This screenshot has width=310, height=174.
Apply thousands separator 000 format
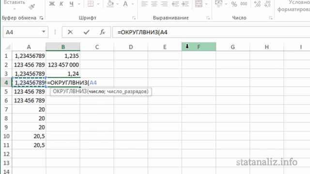coord(244,4)
